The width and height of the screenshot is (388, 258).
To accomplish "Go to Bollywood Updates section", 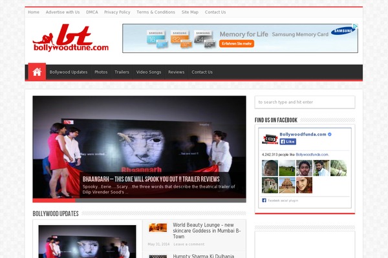I will [69, 72].
